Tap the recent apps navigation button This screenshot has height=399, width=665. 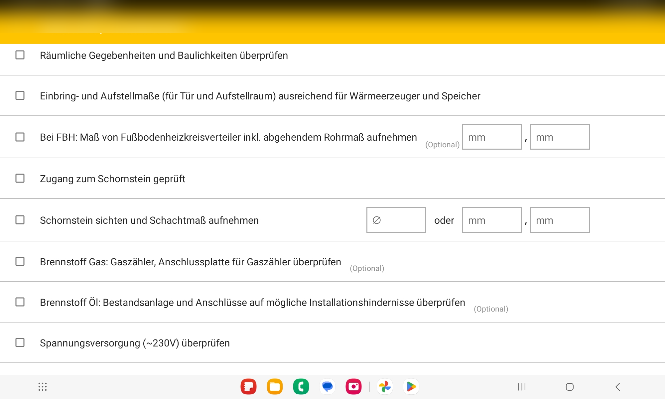pos(522,387)
